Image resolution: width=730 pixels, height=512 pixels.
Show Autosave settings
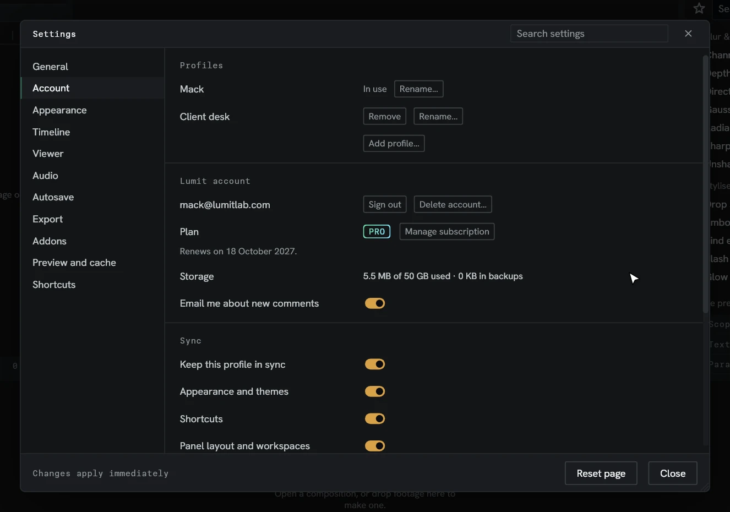(x=92, y=197)
